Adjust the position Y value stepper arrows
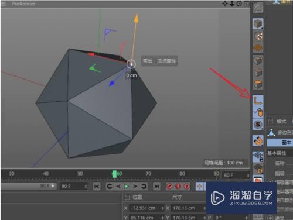293x220 pixels. 162,218
